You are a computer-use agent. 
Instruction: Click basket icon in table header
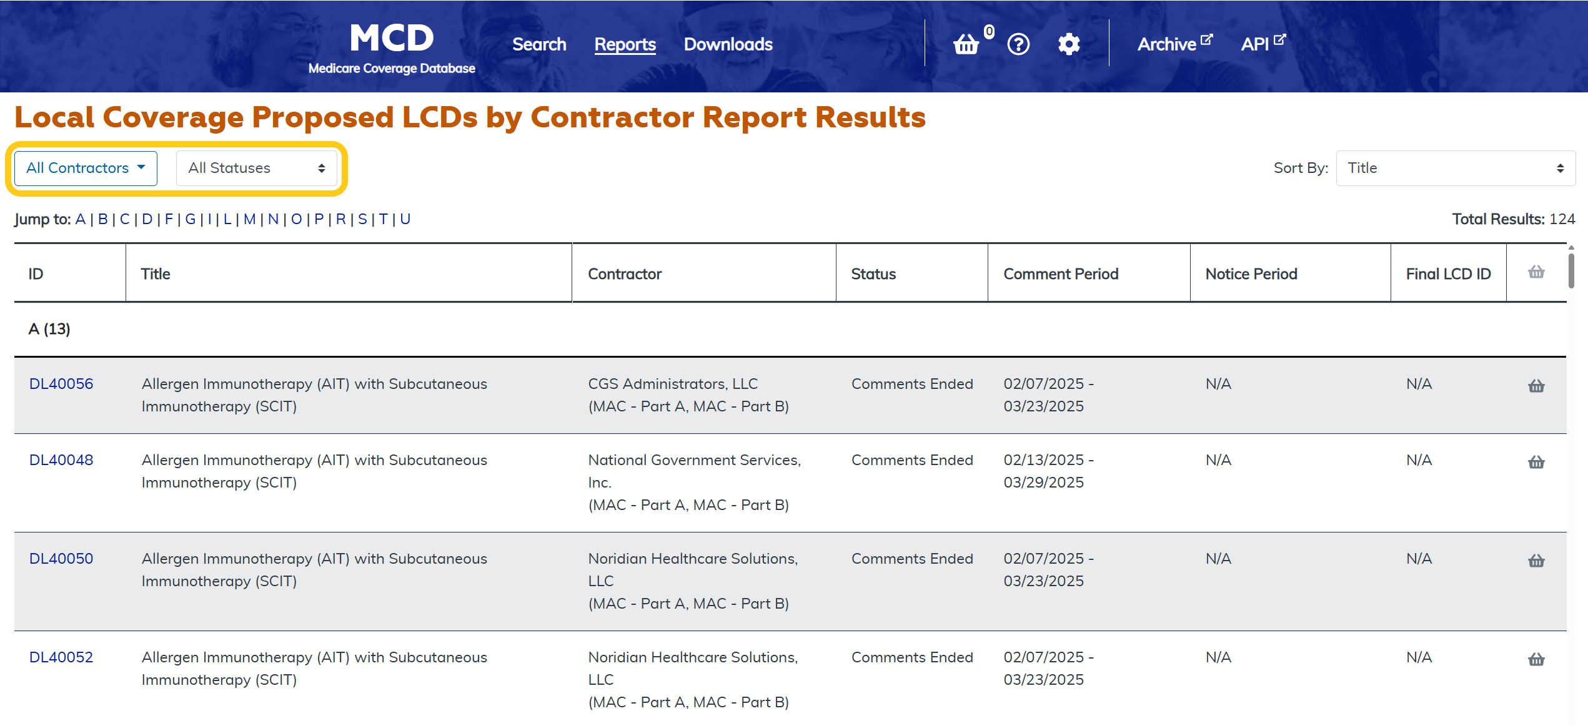(x=1536, y=272)
